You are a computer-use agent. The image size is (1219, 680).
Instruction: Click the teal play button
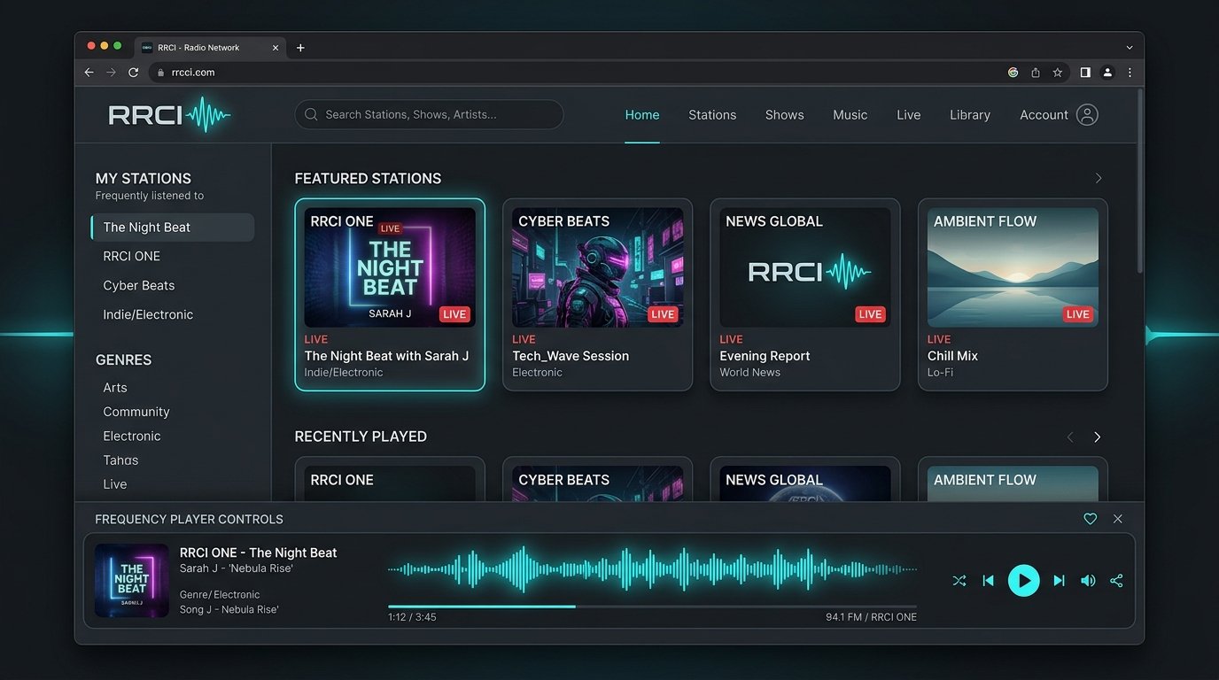[x=1023, y=581]
